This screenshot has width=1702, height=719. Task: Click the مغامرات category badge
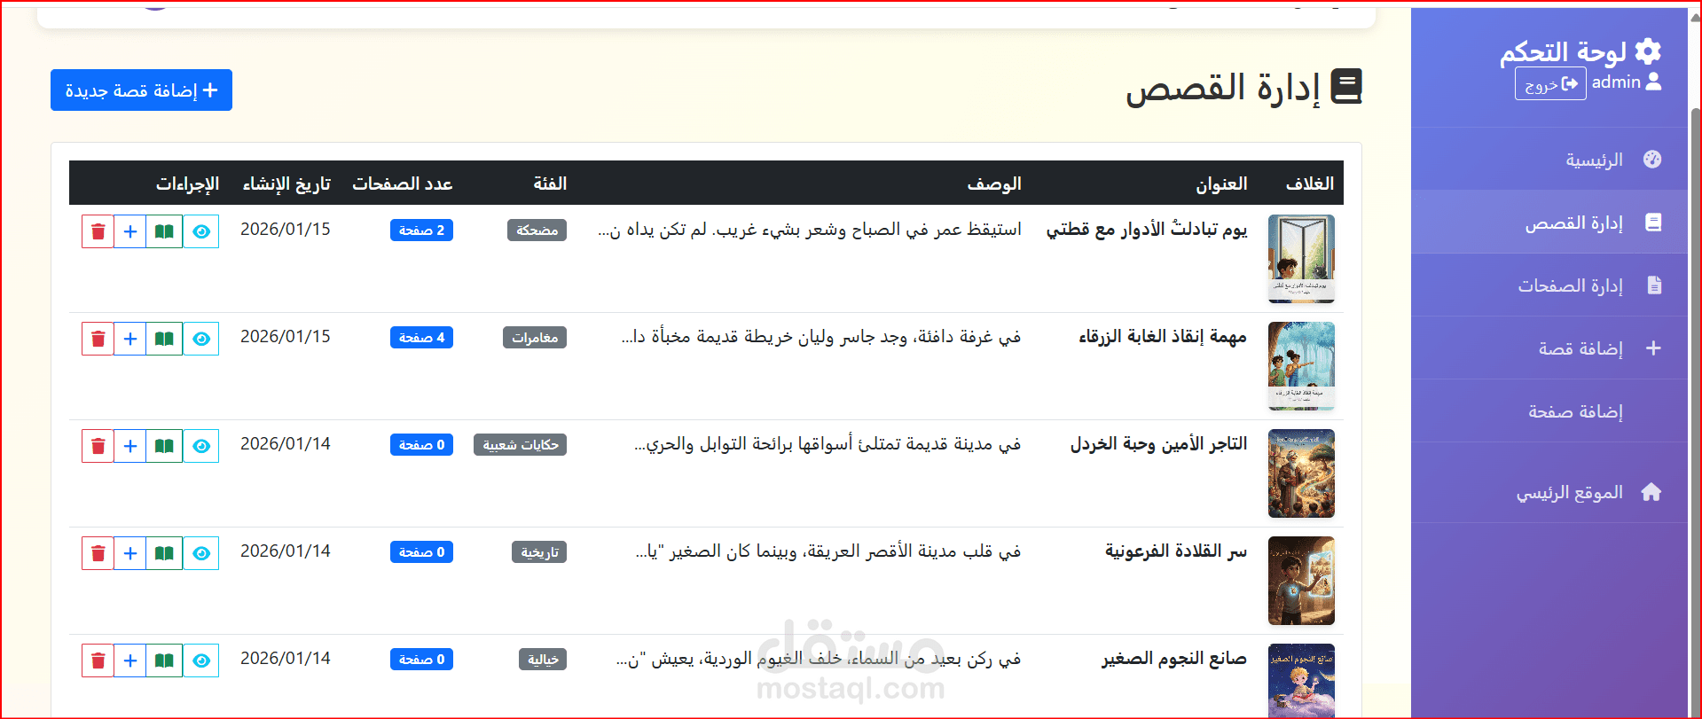tap(534, 338)
